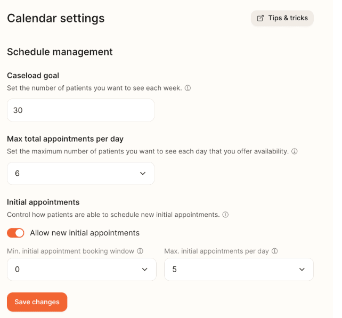Click the info icon next to Min. initial appointment booking window

[x=140, y=251]
